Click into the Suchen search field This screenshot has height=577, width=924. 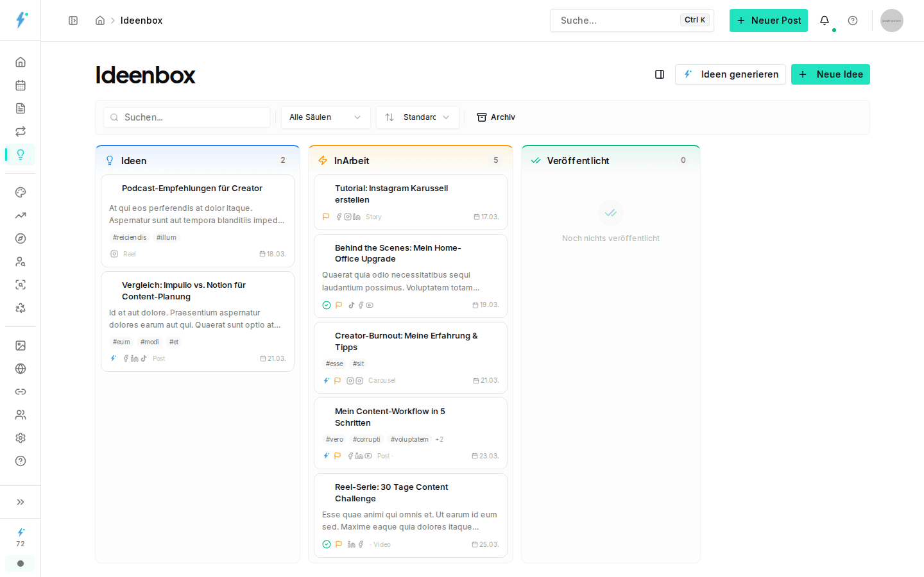tap(186, 117)
